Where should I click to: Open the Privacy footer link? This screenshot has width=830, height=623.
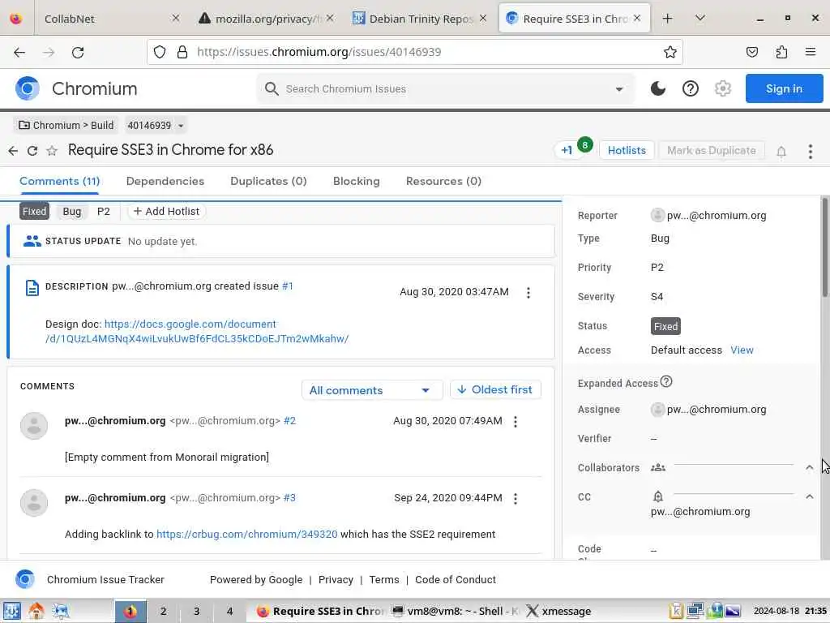336,579
